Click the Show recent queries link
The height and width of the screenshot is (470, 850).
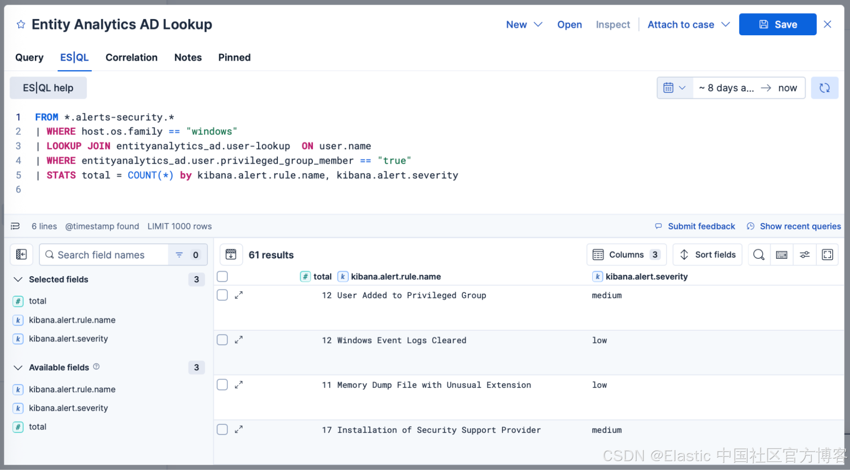click(800, 226)
